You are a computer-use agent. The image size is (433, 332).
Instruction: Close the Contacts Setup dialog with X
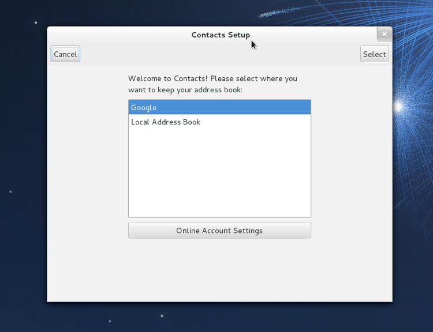tap(384, 35)
